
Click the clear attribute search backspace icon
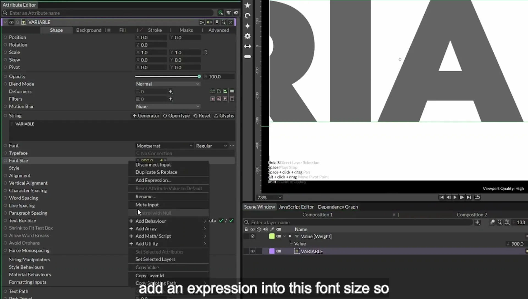coord(236,13)
